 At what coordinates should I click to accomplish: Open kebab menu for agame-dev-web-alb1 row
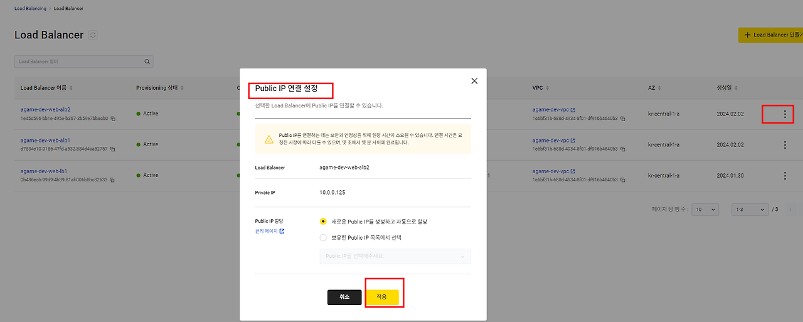click(785, 145)
